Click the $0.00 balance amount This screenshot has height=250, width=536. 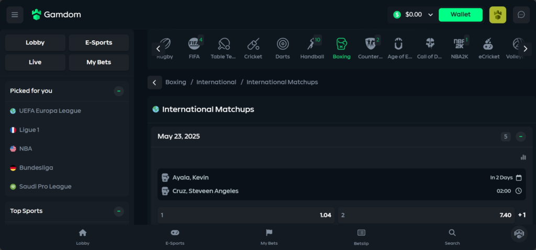click(x=414, y=15)
